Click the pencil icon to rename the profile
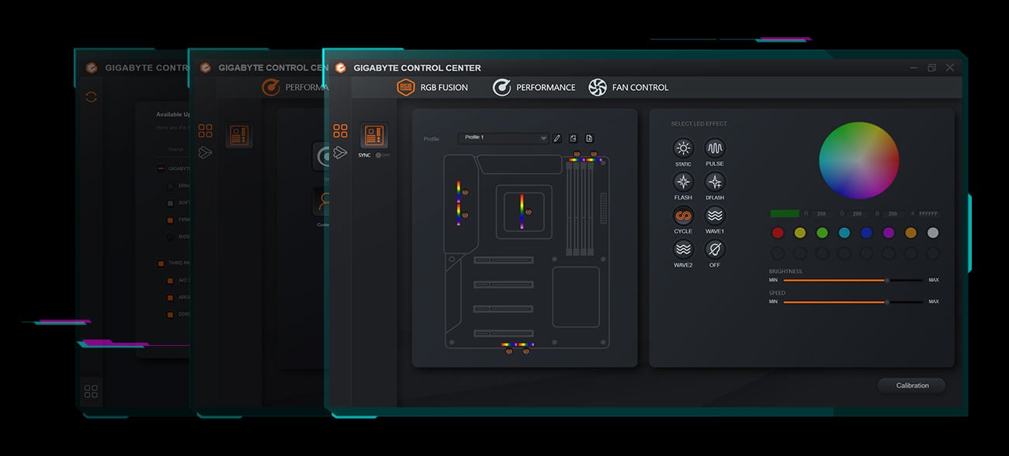This screenshot has width=1009, height=456. pyautogui.click(x=557, y=137)
